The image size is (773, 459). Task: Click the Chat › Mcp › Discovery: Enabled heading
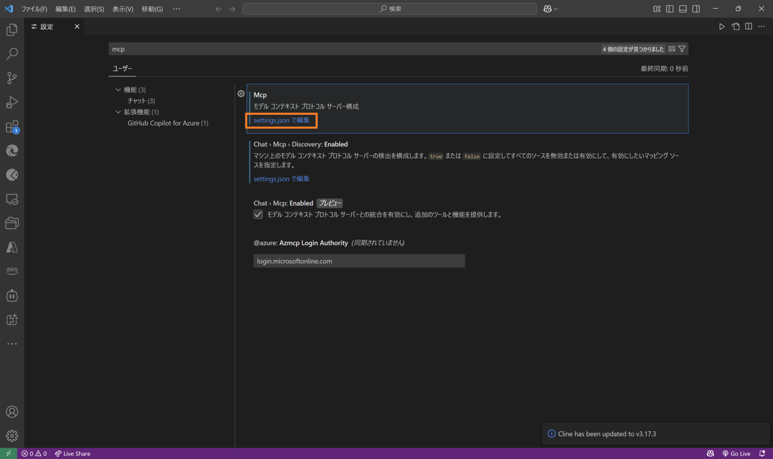300,145
